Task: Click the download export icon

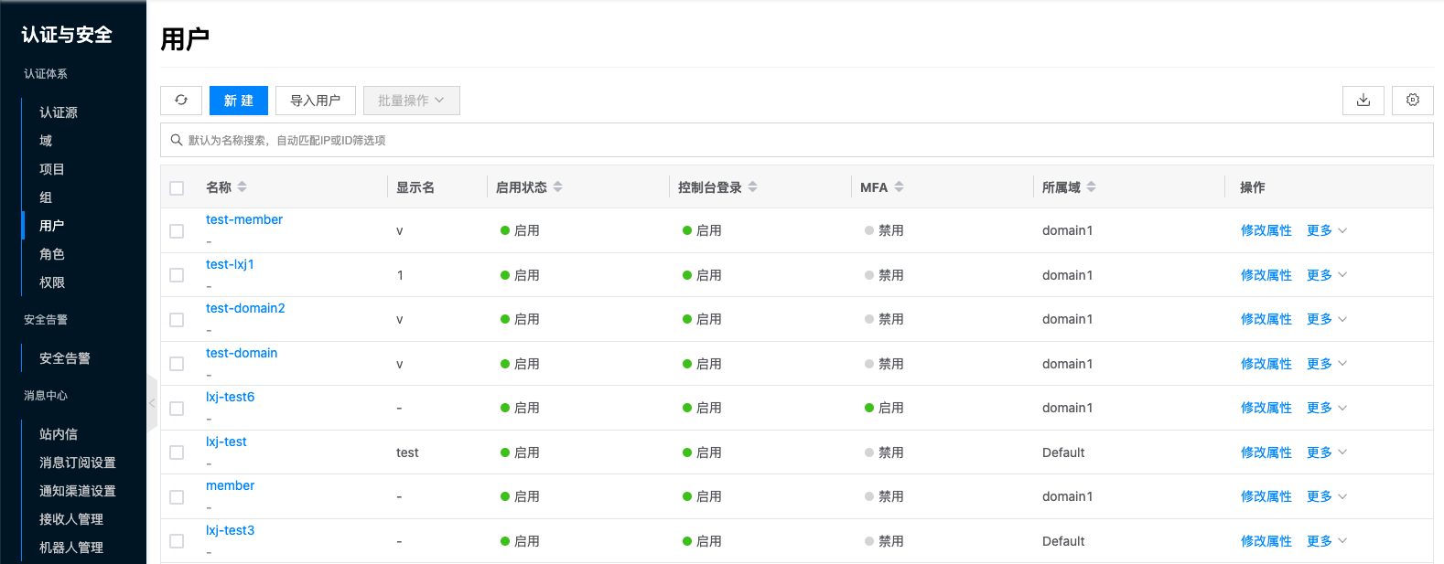Action: 1363,101
